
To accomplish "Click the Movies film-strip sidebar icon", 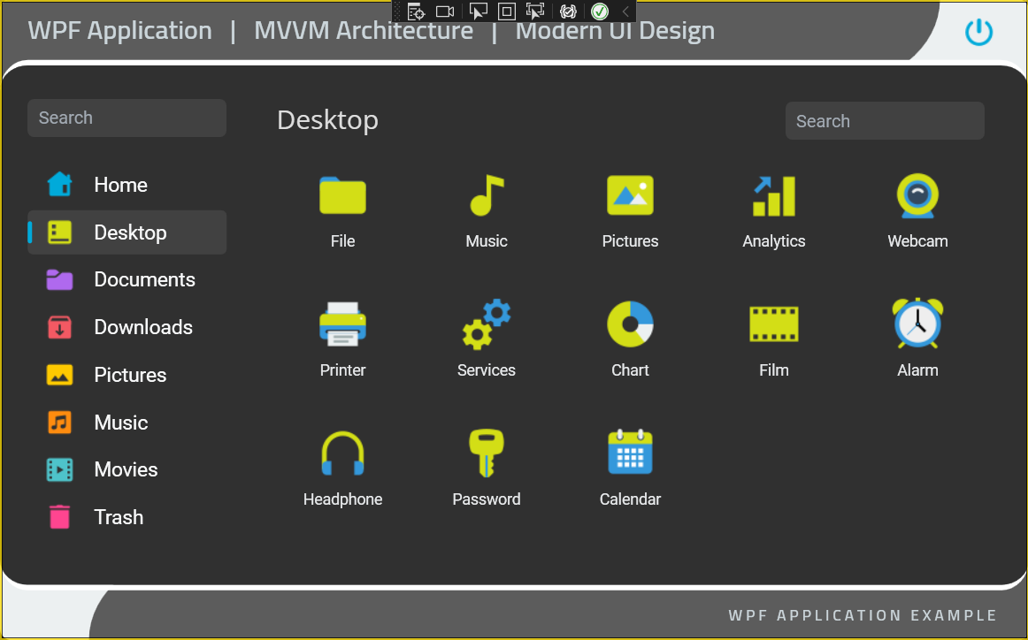I will point(59,469).
